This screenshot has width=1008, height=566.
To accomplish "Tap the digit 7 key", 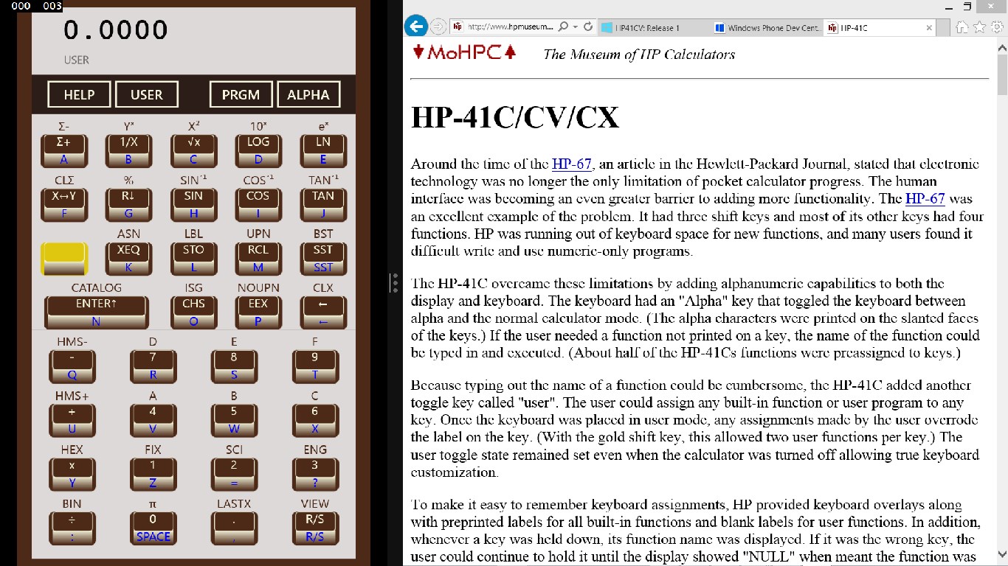I will pyautogui.click(x=153, y=366).
